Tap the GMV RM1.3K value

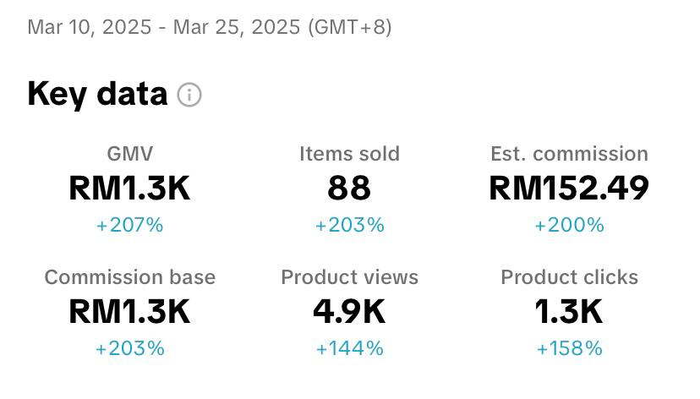pos(130,189)
